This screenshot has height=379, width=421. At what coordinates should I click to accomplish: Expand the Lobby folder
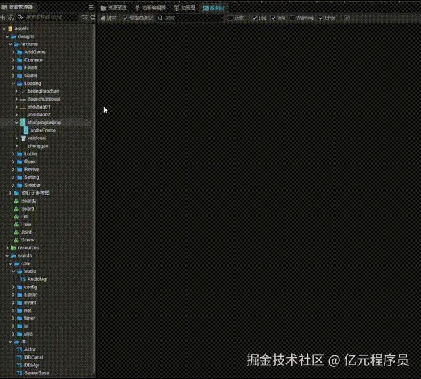point(13,154)
